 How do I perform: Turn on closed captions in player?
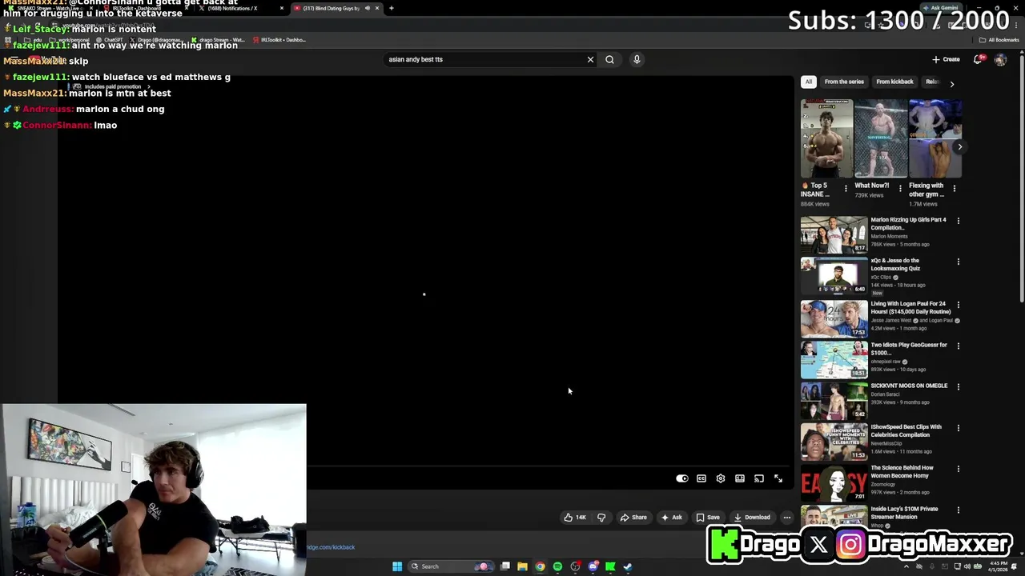coord(701,478)
